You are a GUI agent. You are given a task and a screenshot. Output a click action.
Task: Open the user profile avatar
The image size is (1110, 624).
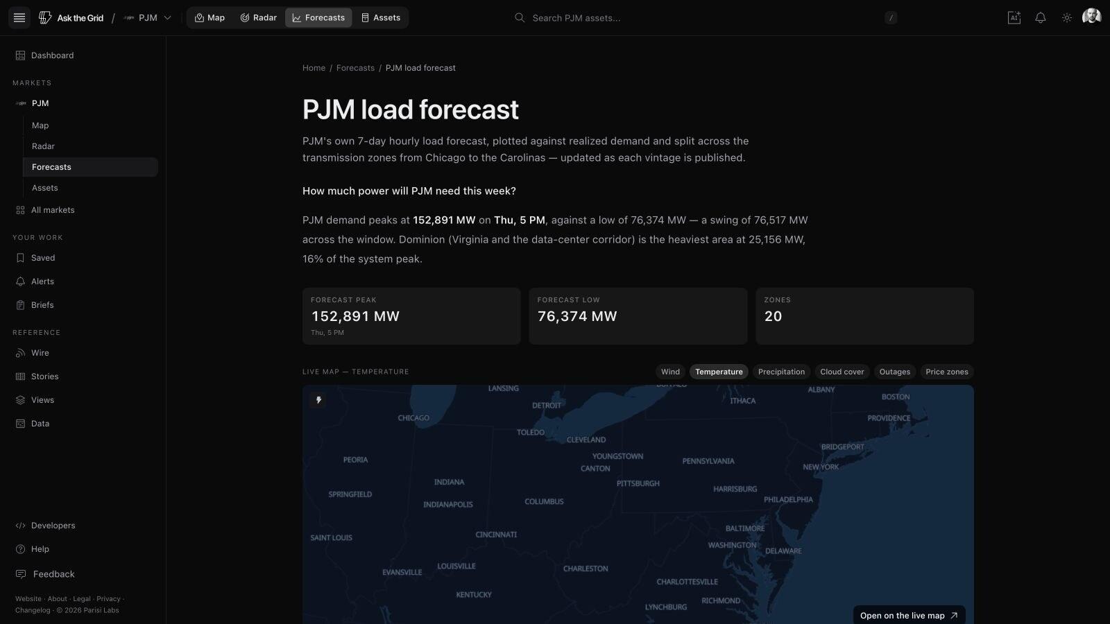coord(1091,17)
